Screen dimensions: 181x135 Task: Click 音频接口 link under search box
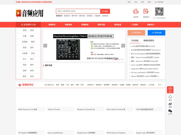(x=90, y=16)
